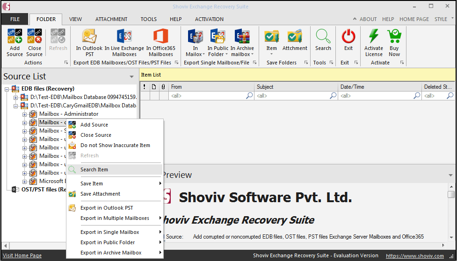
Task: Expand the Mailbox Database 0994745159 node
Action: [16, 98]
